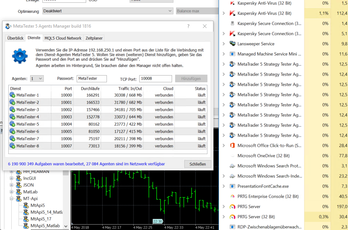The image size is (348, 230).
Task: Click the Managed Machine Service Mini icon
Action: point(232,54)
